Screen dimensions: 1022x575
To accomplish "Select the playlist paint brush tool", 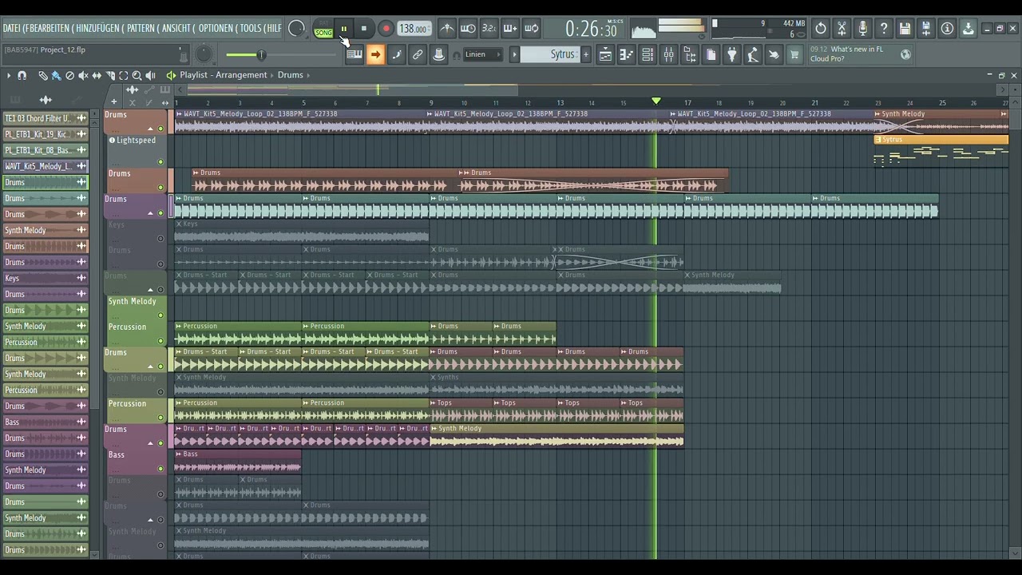I will click(56, 75).
